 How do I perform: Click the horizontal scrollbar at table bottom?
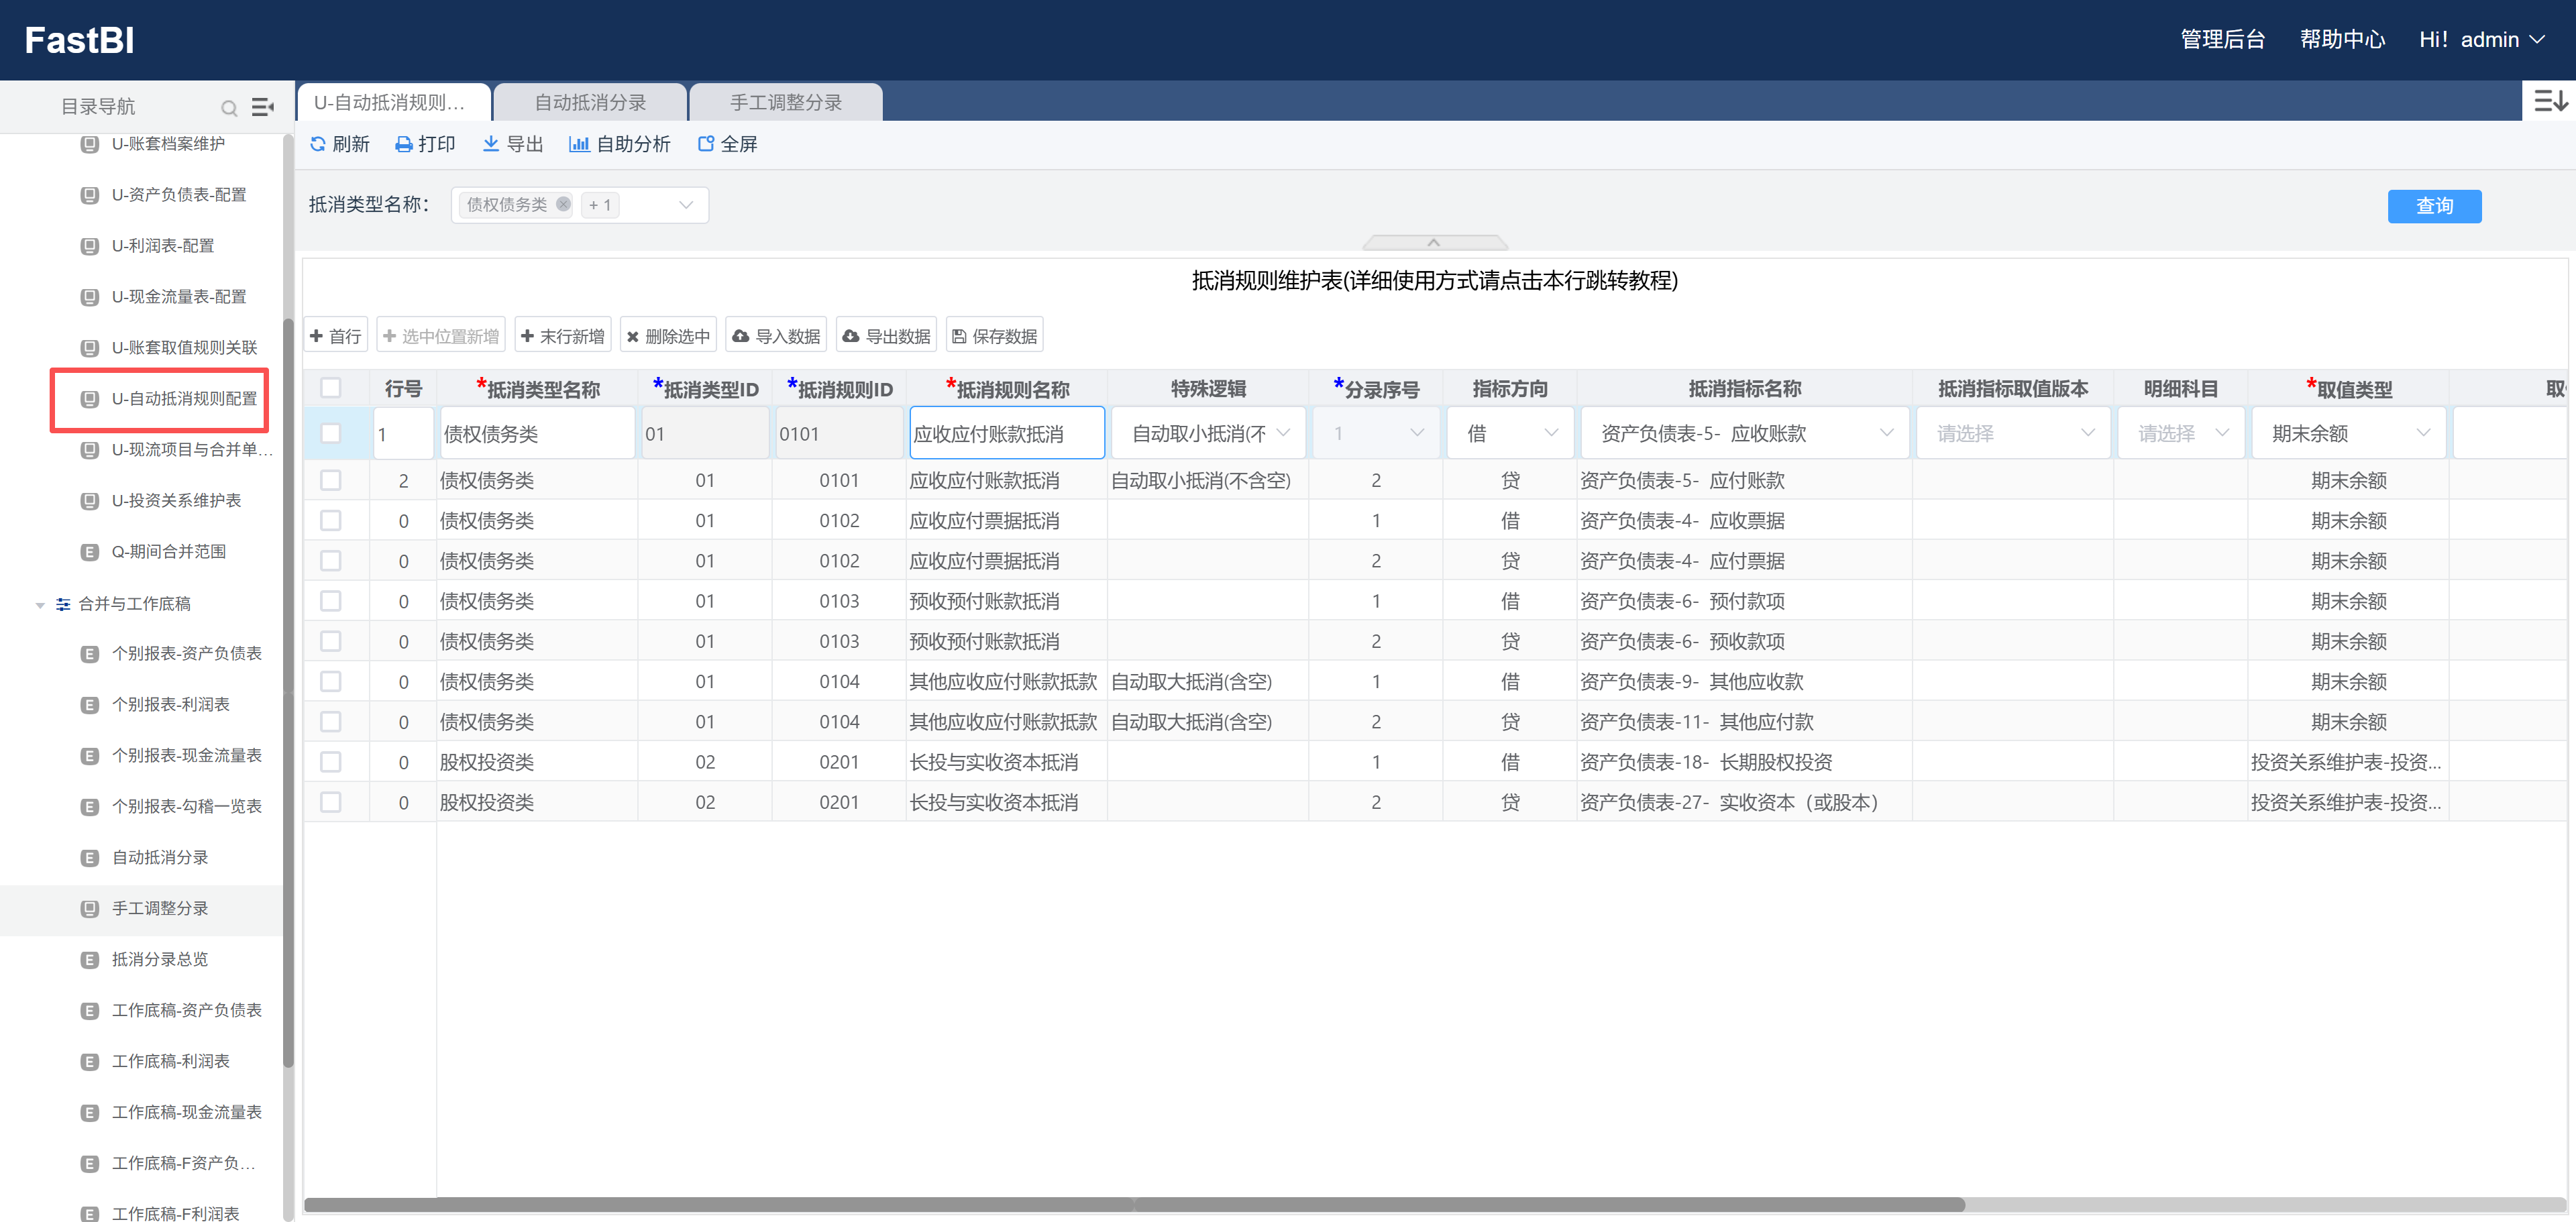point(1134,1204)
